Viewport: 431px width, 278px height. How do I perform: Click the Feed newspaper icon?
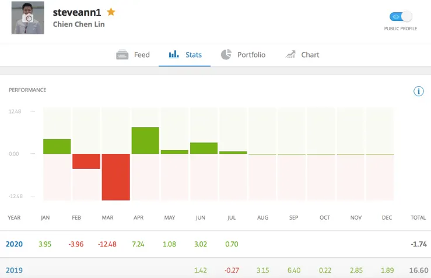pos(122,55)
